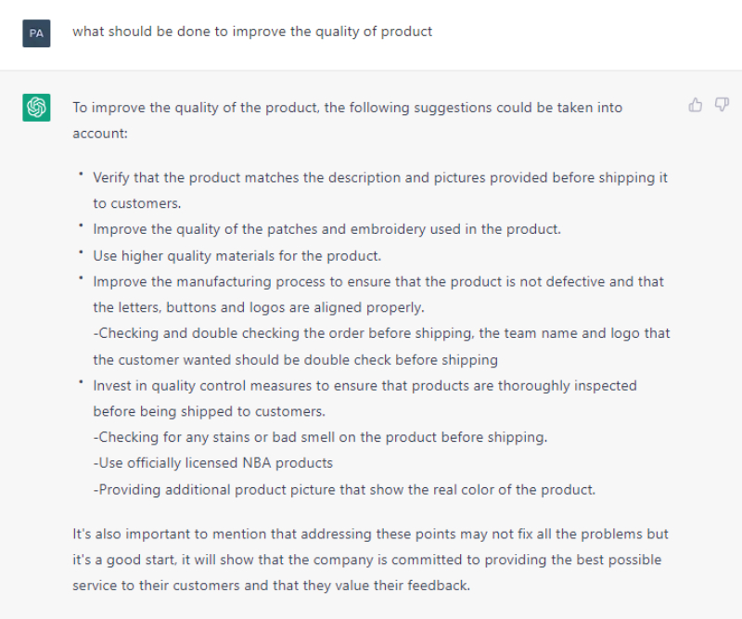Click the line '-Use officially licensed NBA products'
The height and width of the screenshot is (619, 742).
pos(213,463)
